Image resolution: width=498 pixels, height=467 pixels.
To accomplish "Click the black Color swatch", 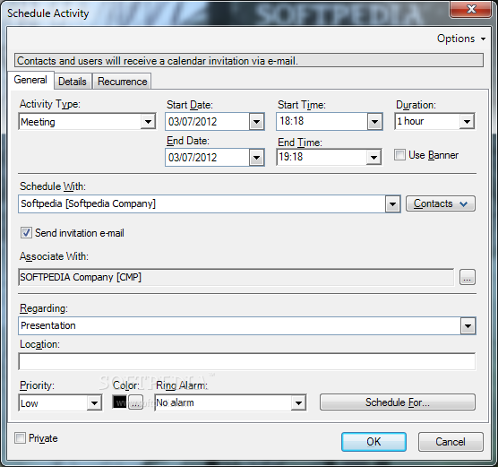I will 120,402.
